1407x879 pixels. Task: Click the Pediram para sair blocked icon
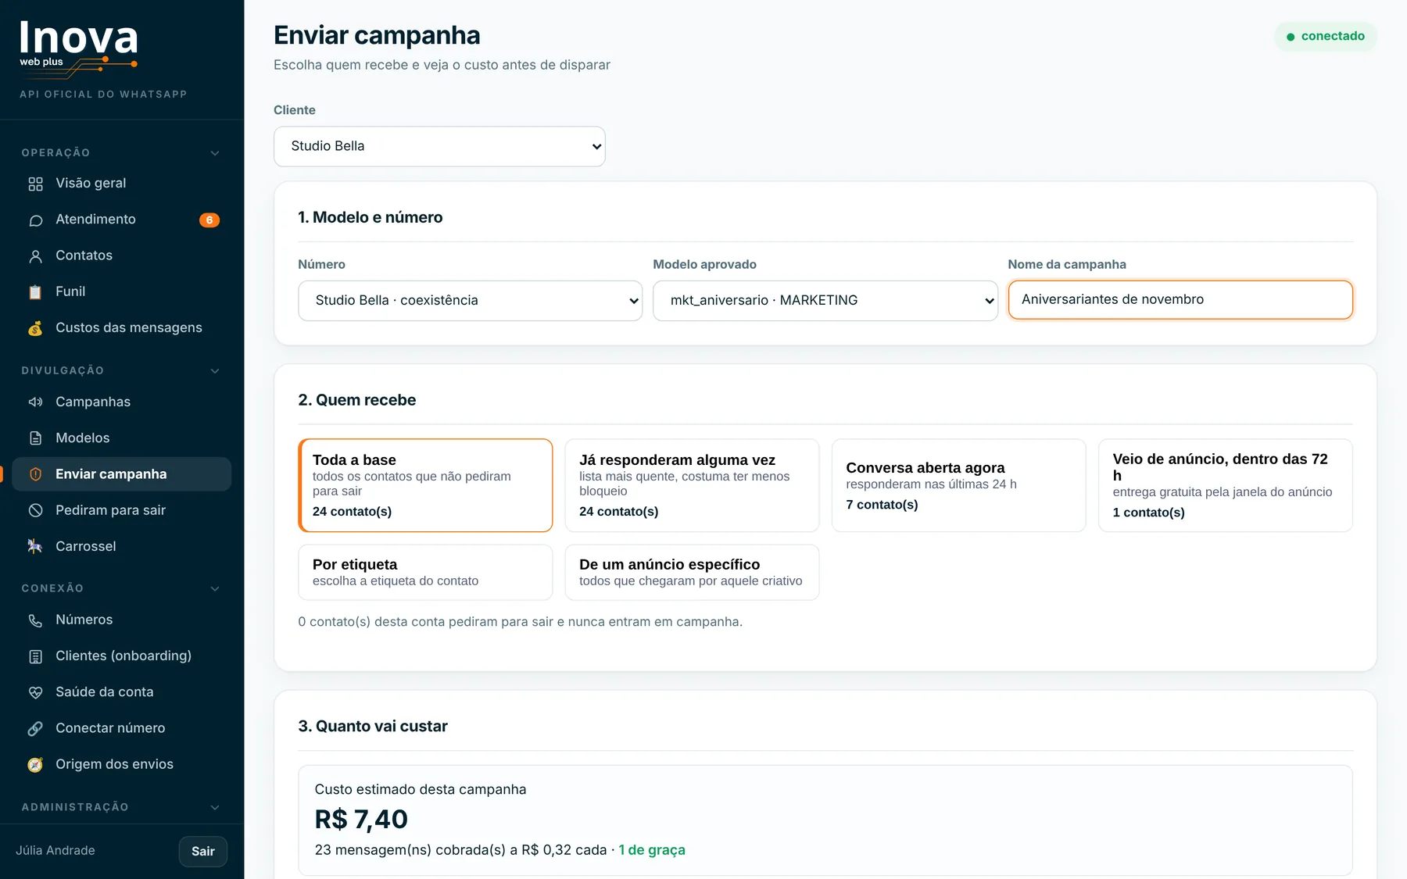click(x=35, y=510)
